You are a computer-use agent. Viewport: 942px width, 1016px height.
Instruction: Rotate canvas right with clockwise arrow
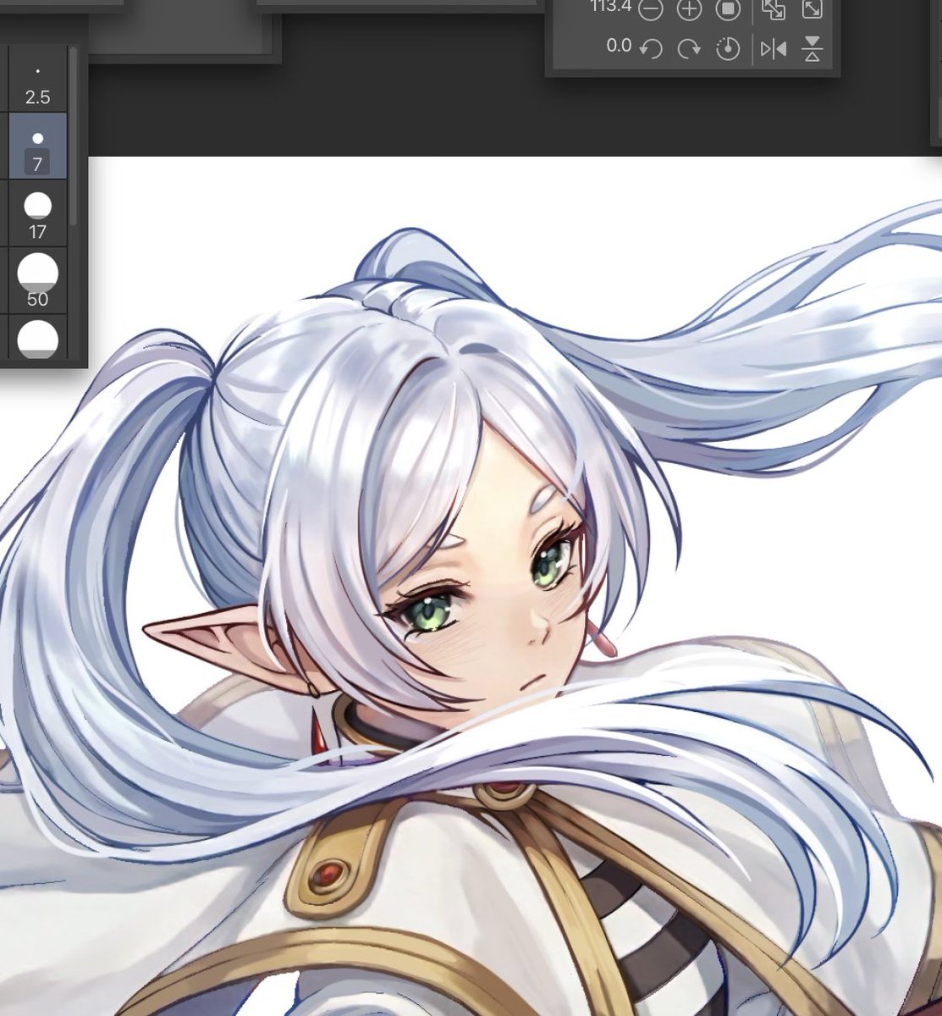(x=690, y=49)
